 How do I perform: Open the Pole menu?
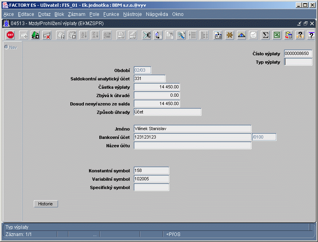[x=94, y=14]
